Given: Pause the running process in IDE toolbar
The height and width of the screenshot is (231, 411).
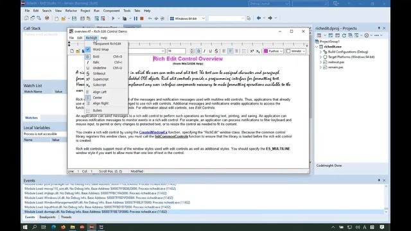Looking at the screenshot, I should [x=136, y=19].
